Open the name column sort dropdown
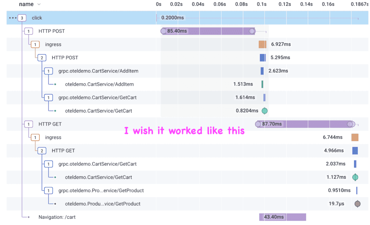 39,4
